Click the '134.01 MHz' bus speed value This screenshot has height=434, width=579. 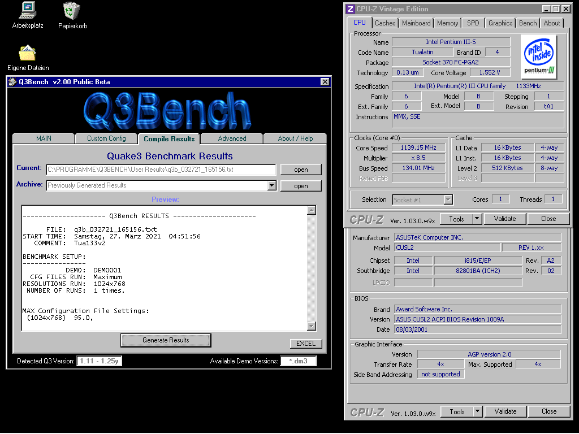tap(418, 168)
